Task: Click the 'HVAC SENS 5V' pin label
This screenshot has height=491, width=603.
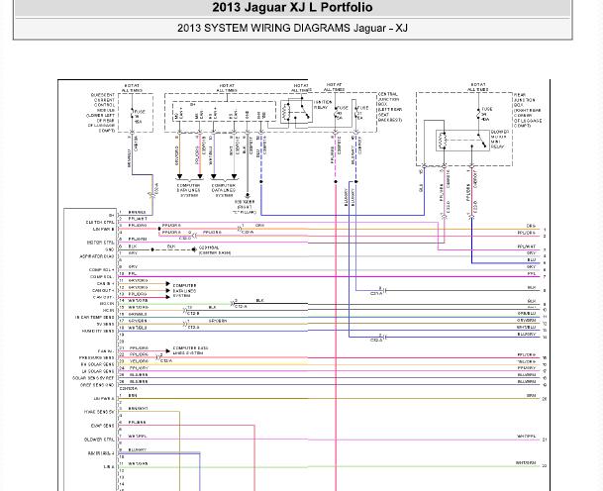Action: 99,412
